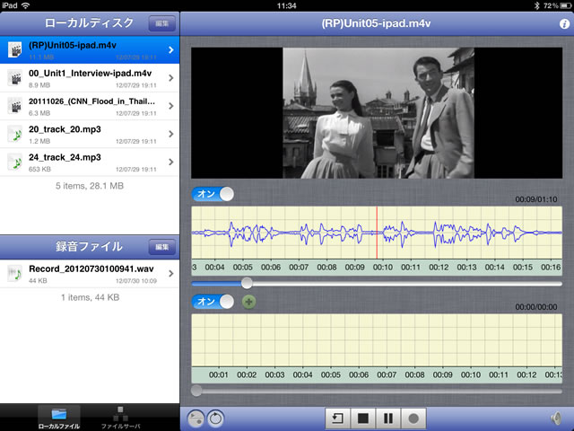This screenshot has height=431, width=574.
Task: Click the upper playback position slider knob
Action: pos(247,284)
